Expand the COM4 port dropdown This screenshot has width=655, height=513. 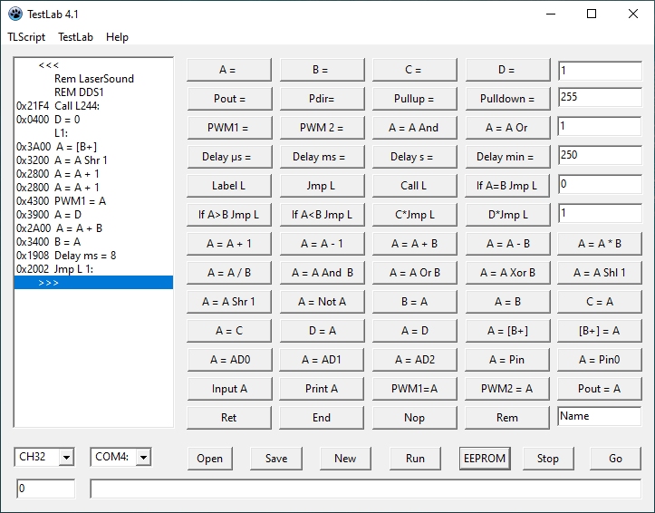coord(142,458)
